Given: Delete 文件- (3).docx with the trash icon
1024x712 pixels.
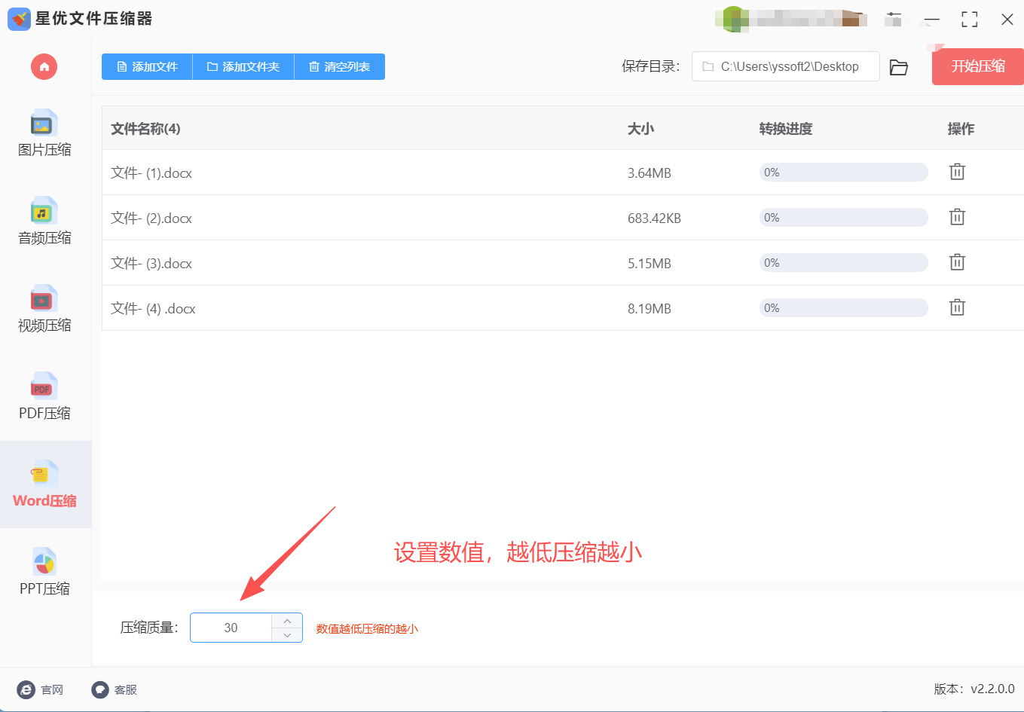Looking at the screenshot, I should [957, 262].
